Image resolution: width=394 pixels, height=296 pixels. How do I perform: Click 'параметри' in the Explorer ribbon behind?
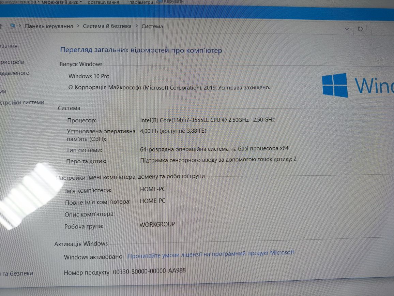tap(141, 2)
